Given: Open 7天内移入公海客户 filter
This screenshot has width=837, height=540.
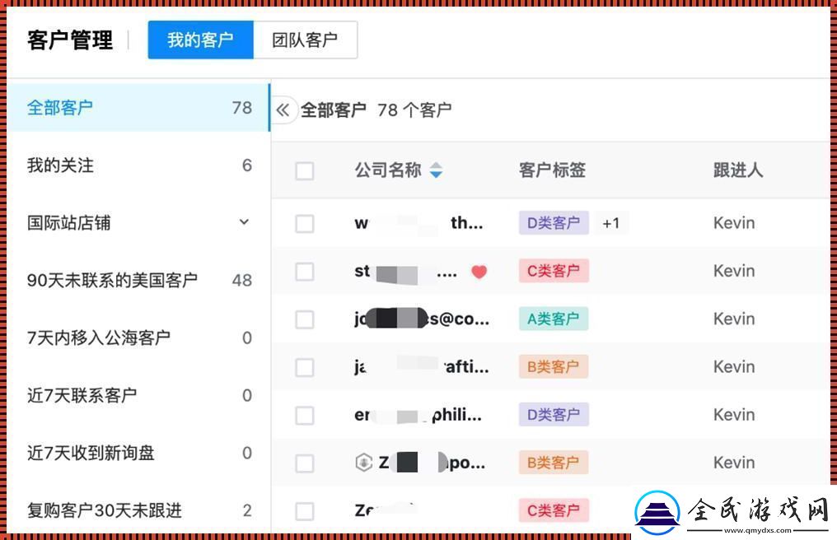Looking at the screenshot, I should click(138, 337).
